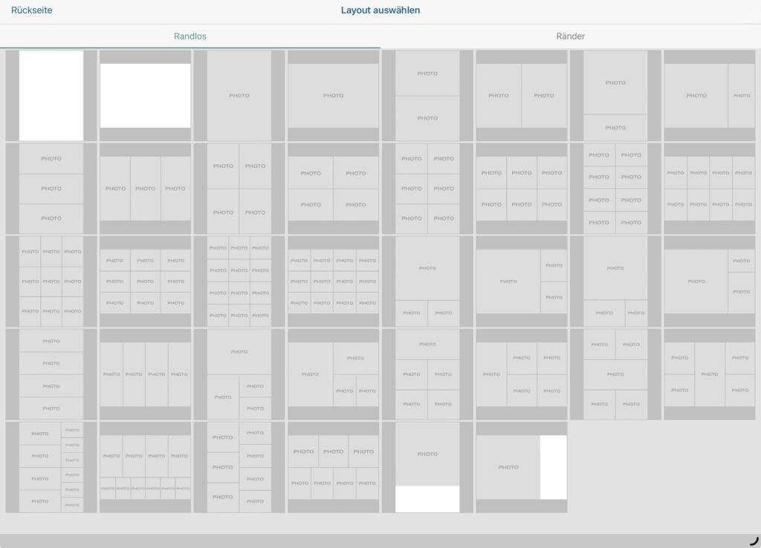Pick the portrait layout with two stacked photos
This screenshot has width=761, height=548.
[x=427, y=96]
